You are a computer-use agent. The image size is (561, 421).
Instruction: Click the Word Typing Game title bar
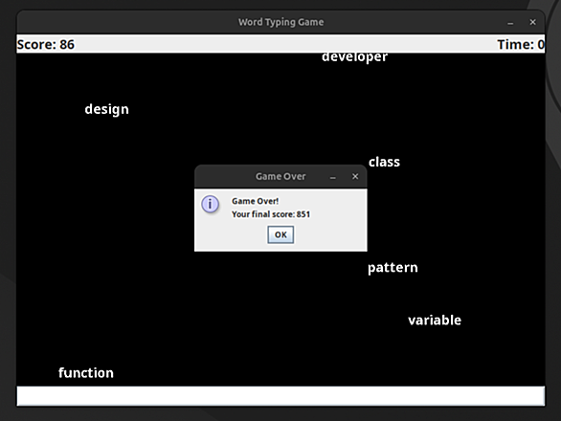pyautogui.click(x=280, y=22)
